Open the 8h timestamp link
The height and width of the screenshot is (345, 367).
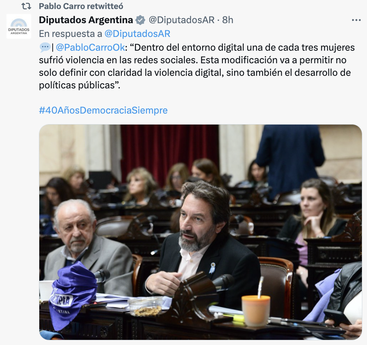228,20
